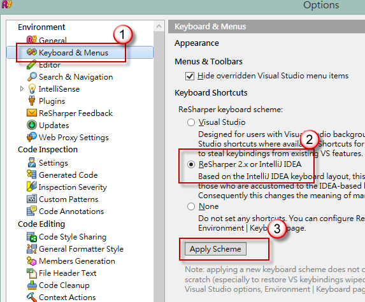
Task: Click the ReSharper Feedback envelope icon
Action: pos(32,113)
